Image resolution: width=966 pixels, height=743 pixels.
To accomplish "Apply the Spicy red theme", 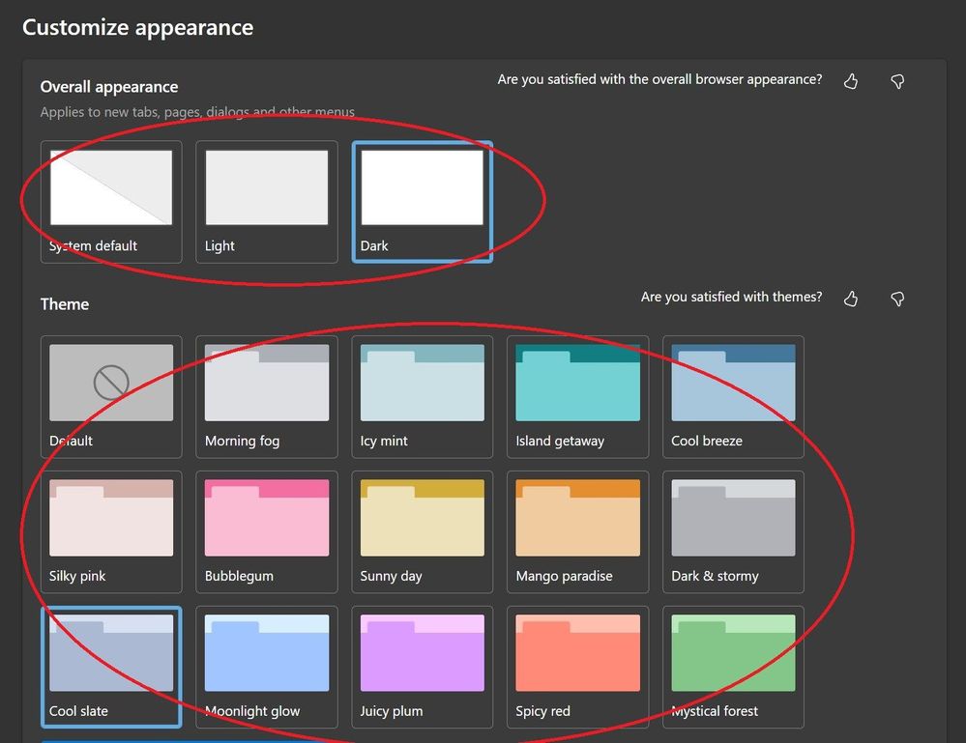I will (578, 668).
